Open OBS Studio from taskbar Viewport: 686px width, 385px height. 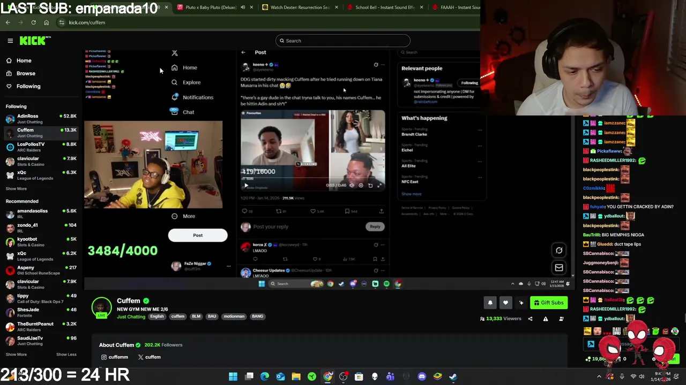[343, 376]
